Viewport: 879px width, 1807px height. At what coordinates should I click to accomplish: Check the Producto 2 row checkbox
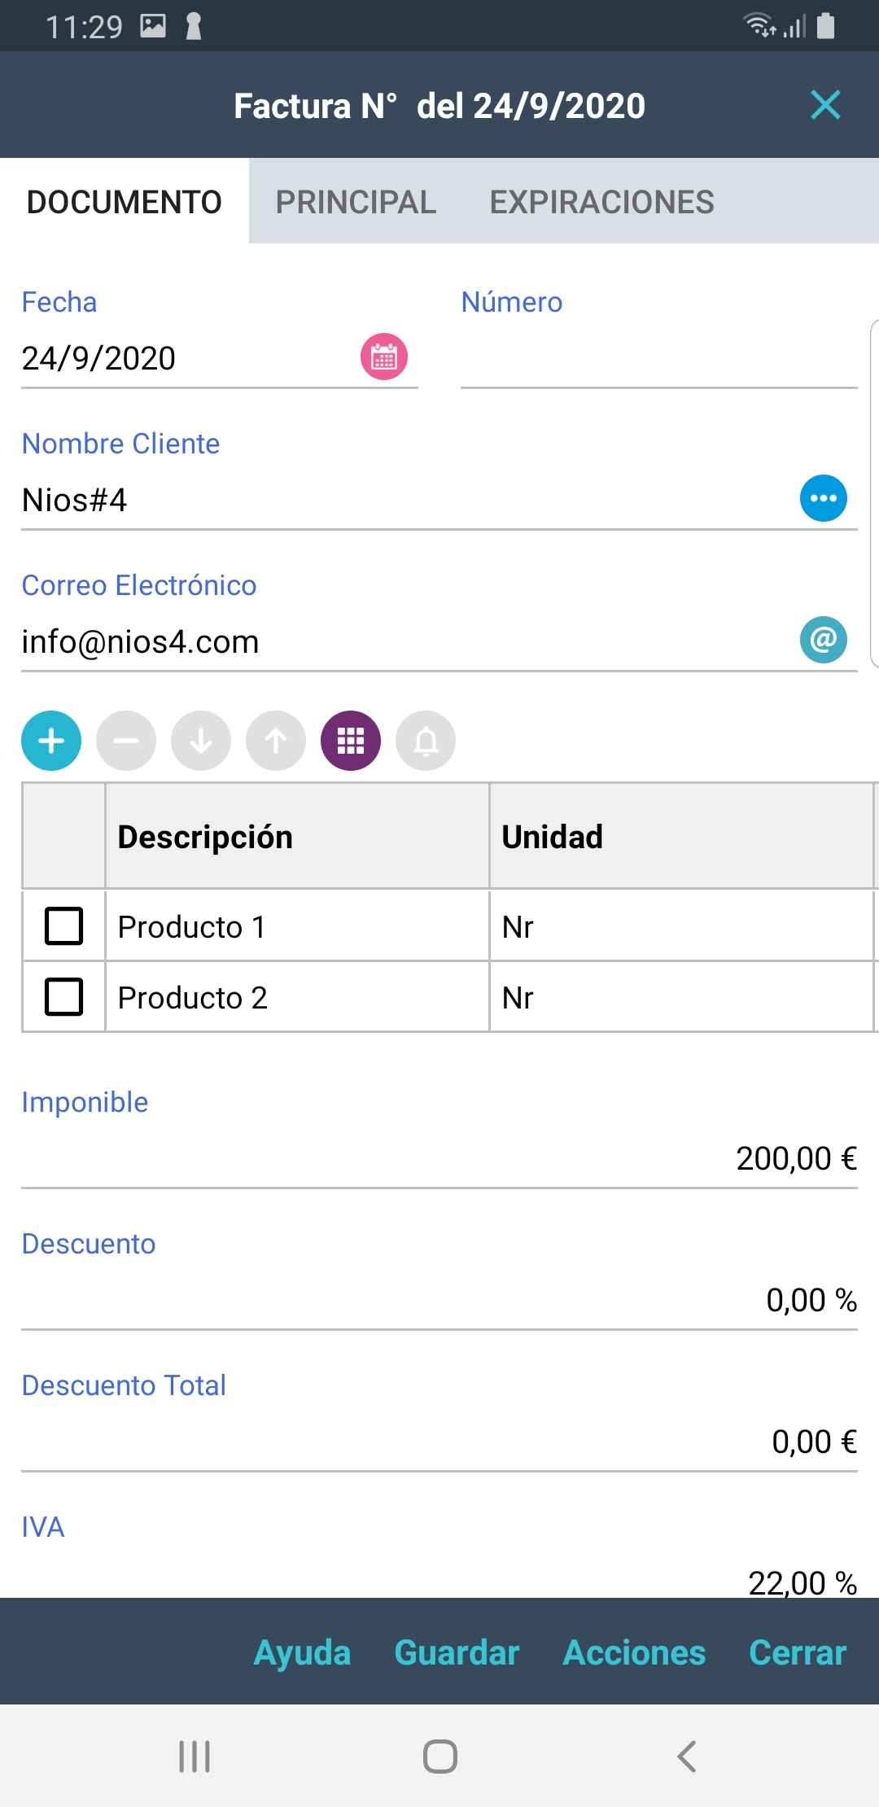(63, 996)
